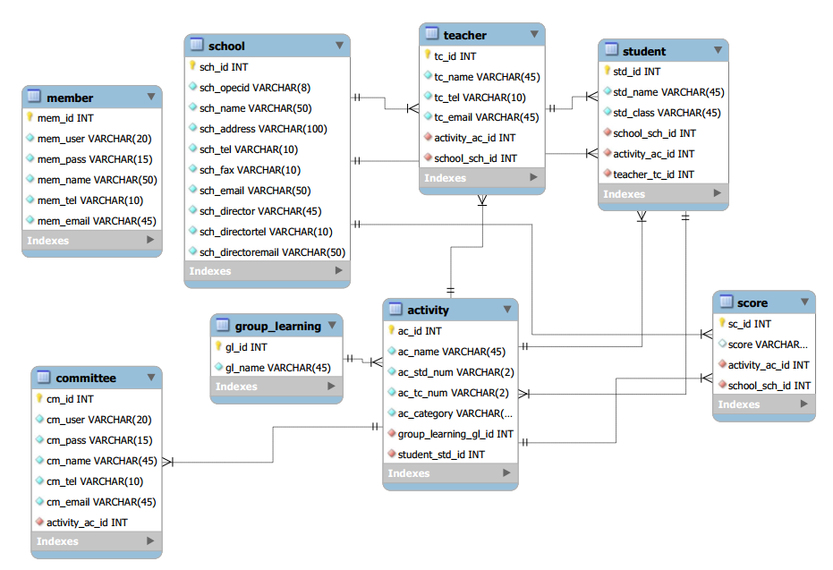Expand Indexes section of score table
The width and height of the screenshot is (833, 570).
(804, 404)
